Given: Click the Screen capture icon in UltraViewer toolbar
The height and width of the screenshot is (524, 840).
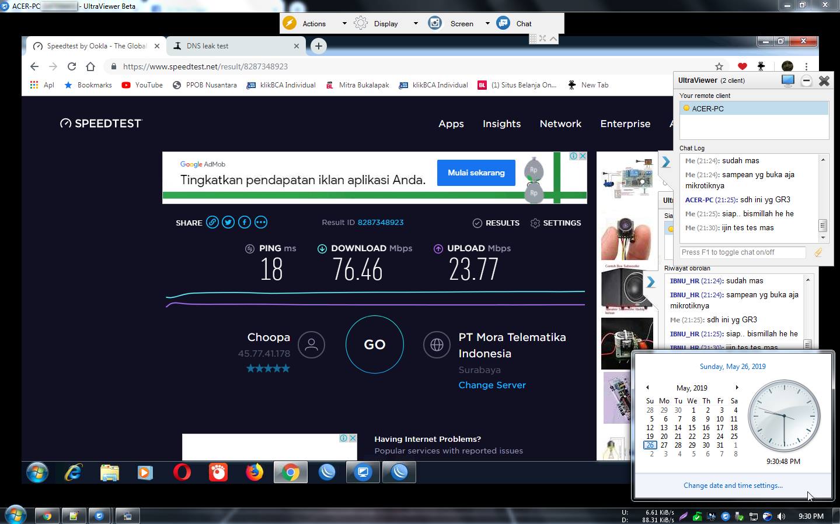Looking at the screenshot, I should coord(435,23).
